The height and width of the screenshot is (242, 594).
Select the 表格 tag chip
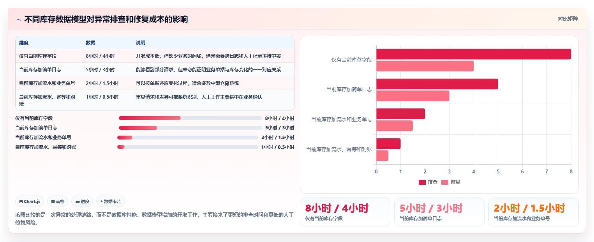58,201
